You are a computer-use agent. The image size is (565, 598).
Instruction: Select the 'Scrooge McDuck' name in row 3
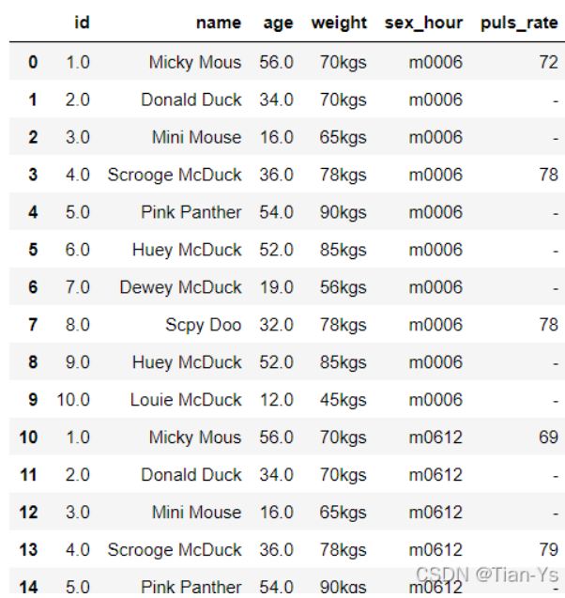click(x=175, y=175)
